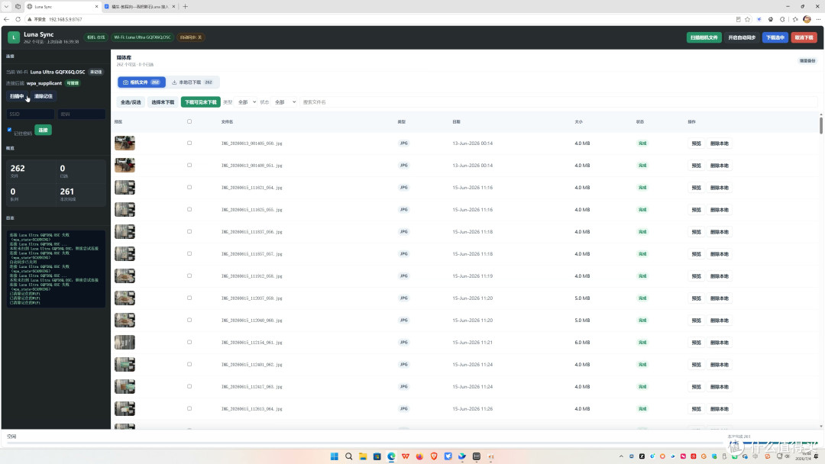Viewport: 825px width, 464px height.
Task: Click 扫描相机文件 scan camera files button
Action: (704, 37)
